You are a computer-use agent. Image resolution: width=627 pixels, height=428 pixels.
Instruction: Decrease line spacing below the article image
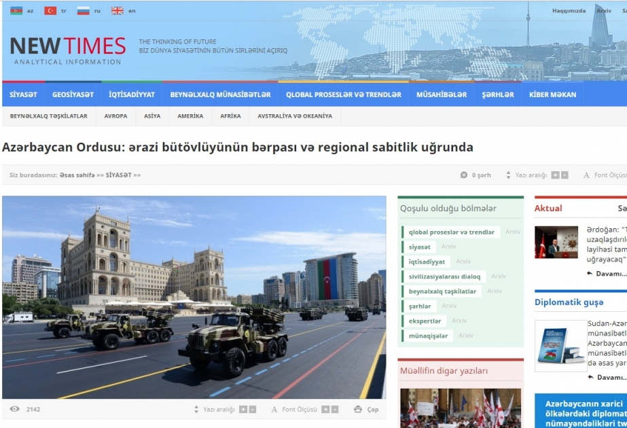tap(252, 409)
